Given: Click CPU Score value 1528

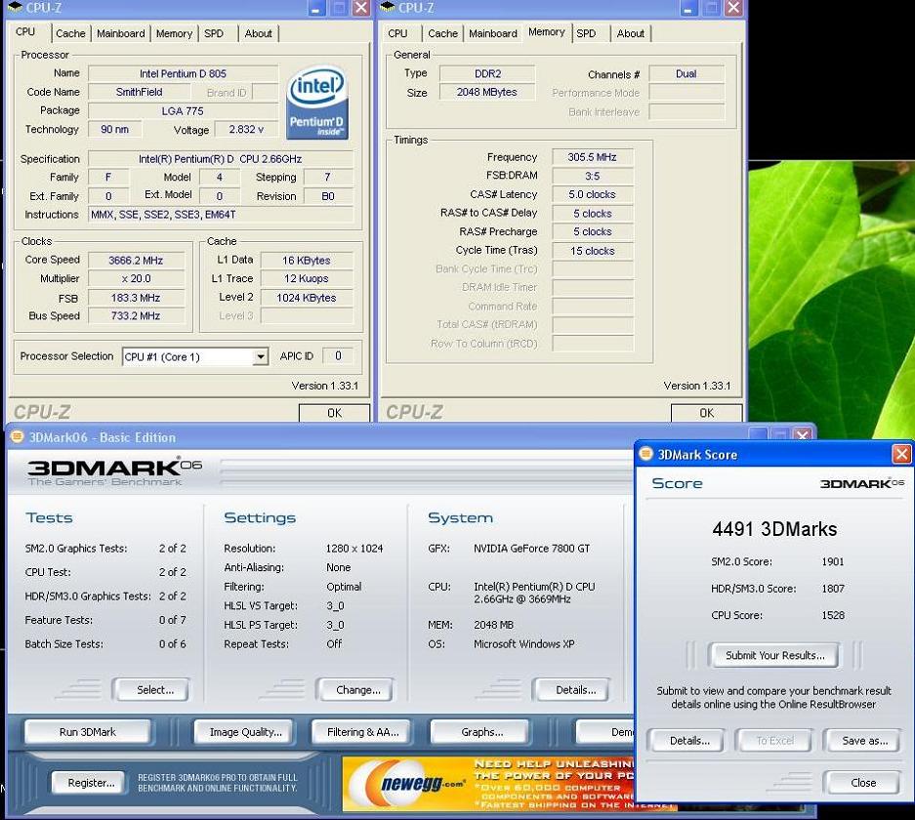Looking at the screenshot, I should coord(833,615).
